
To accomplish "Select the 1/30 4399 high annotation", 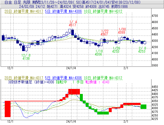I will tap(122, 31).
